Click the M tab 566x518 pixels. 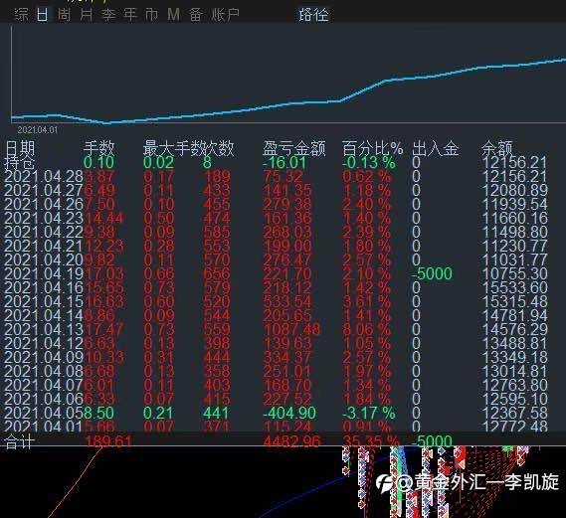point(174,15)
